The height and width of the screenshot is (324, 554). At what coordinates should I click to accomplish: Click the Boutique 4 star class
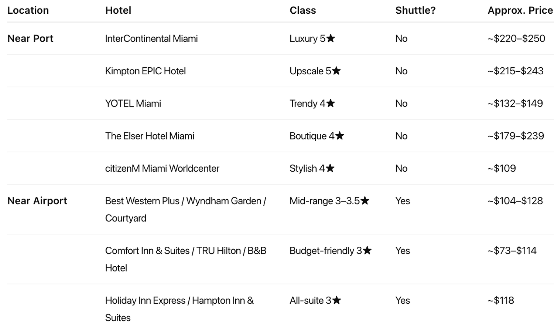click(317, 136)
